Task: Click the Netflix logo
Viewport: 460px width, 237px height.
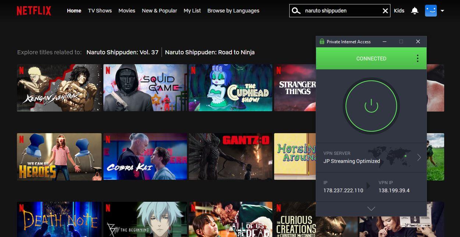Action: (34, 11)
